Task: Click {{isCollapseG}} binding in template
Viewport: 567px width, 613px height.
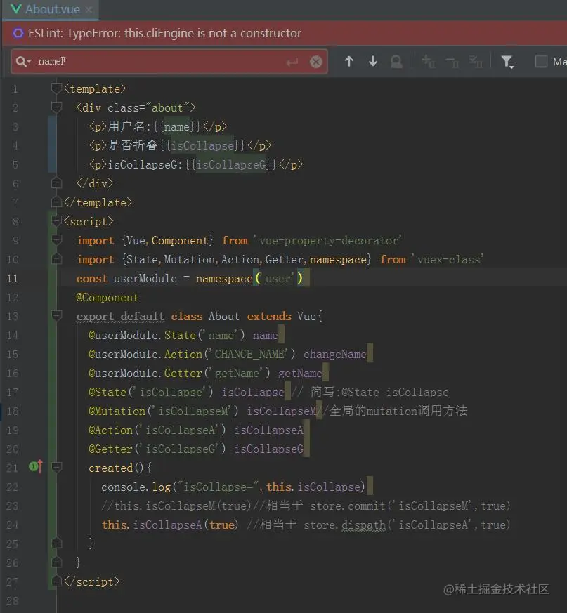Action: pos(230,164)
